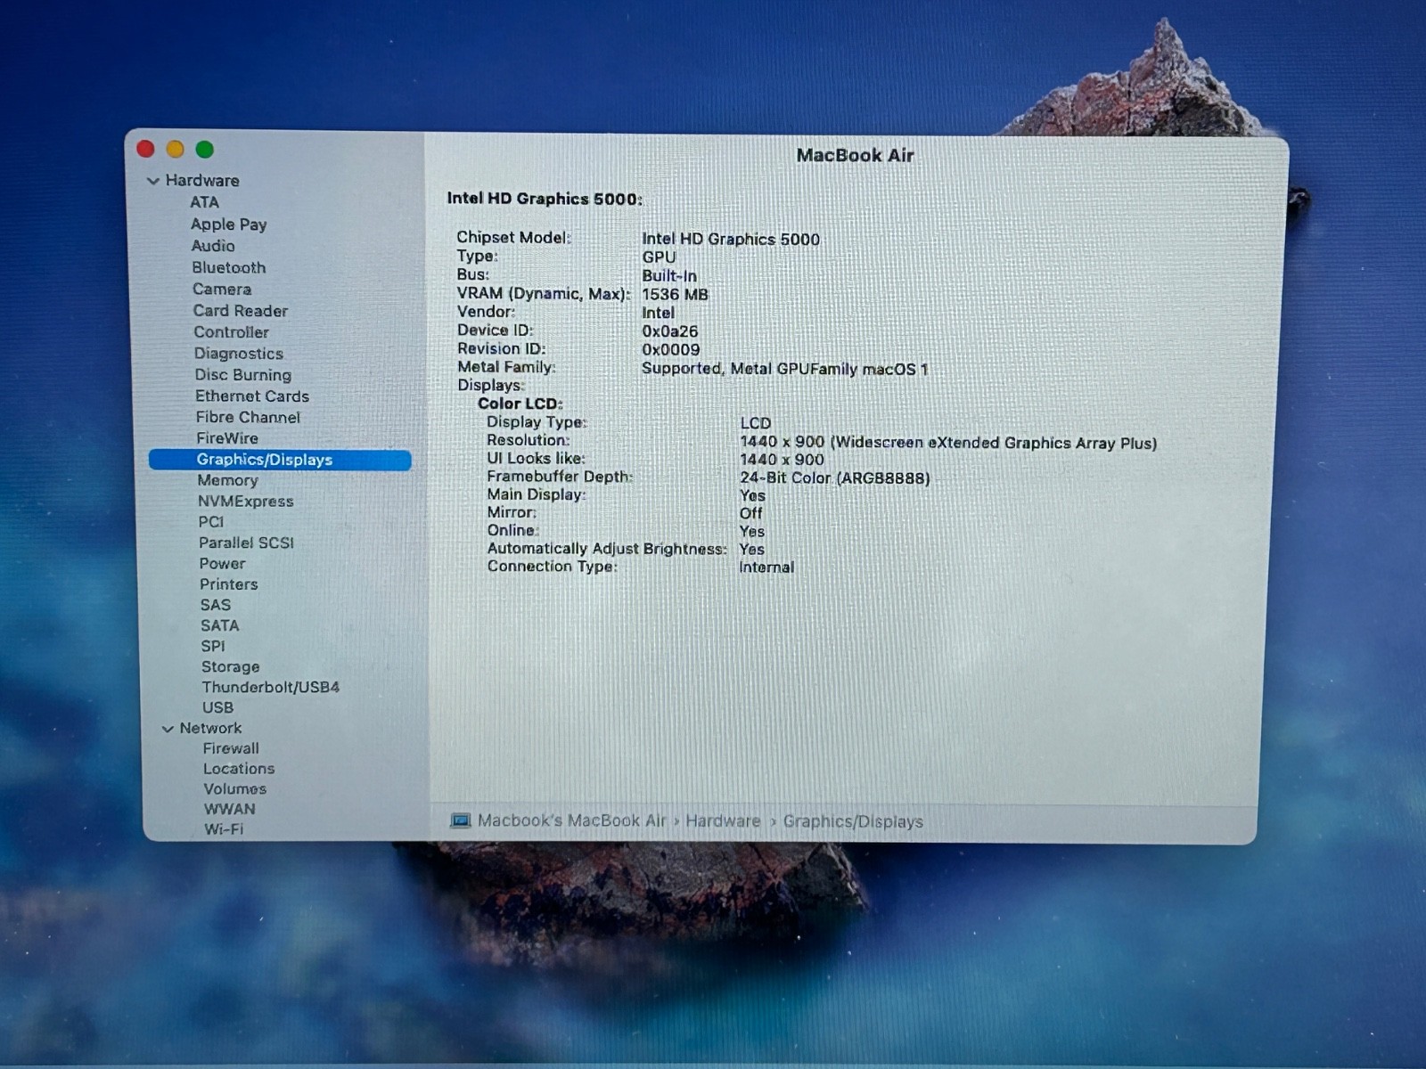
Task: Click Hardware in the path bar
Action: [723, 821]
